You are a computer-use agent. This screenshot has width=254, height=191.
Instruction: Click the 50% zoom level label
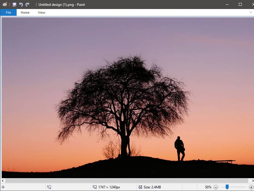pyautogui.click(x=209, y=187)
